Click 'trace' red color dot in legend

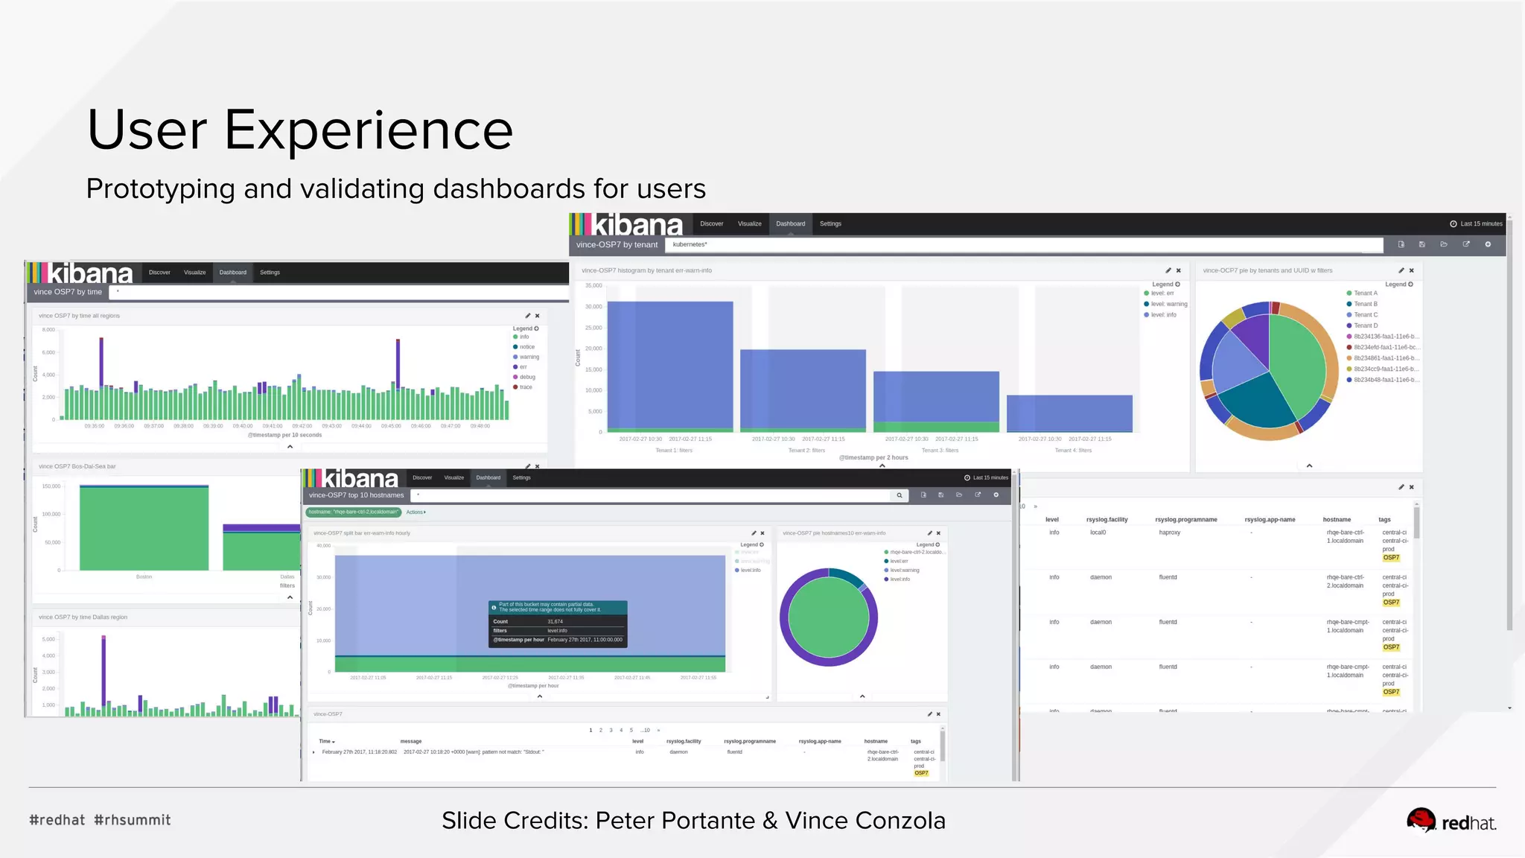(515, 387)
